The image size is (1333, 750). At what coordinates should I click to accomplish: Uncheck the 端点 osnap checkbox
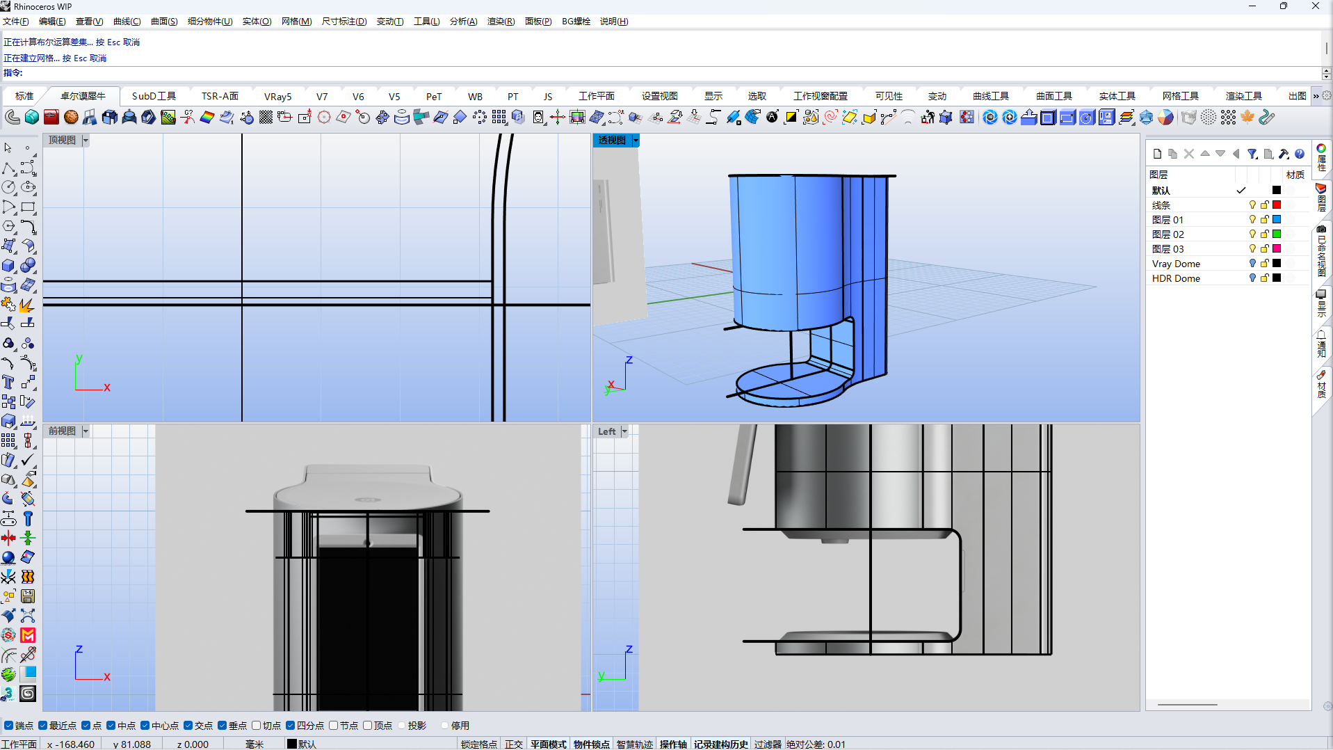coord(9,726)
